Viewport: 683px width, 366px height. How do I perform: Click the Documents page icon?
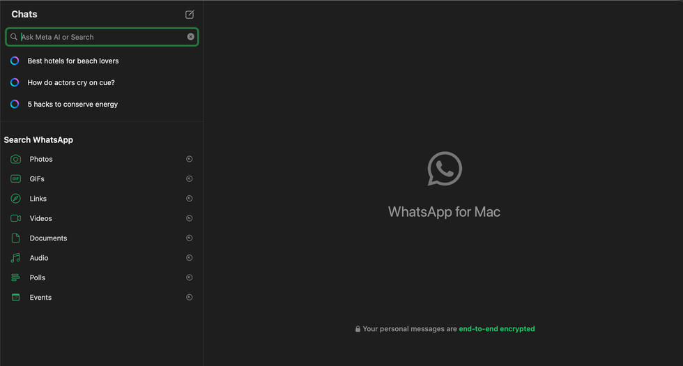[x=15, y=238]
